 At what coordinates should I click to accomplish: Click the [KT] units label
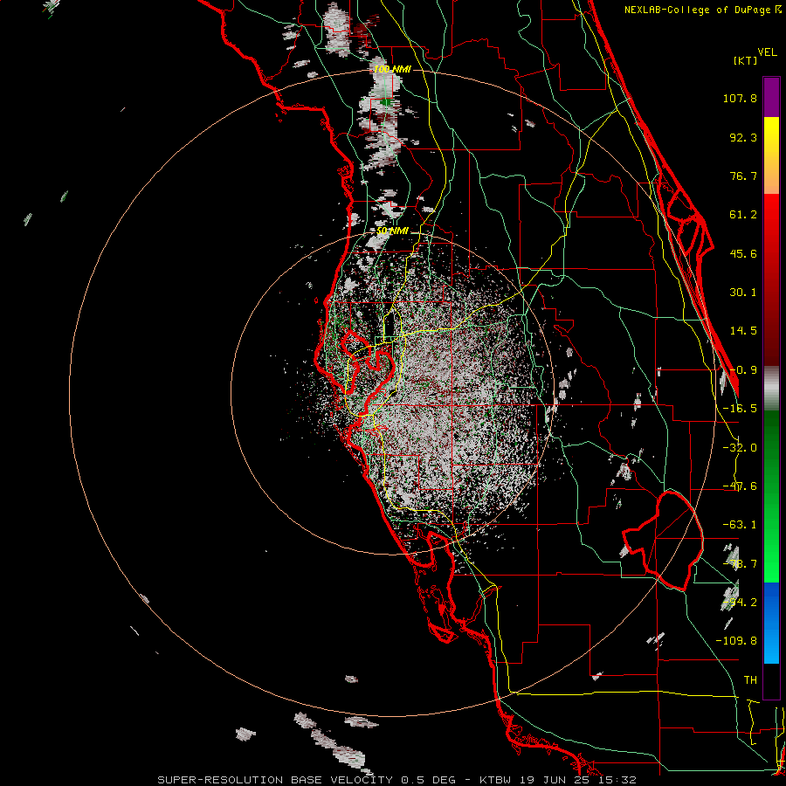point(746,60)
